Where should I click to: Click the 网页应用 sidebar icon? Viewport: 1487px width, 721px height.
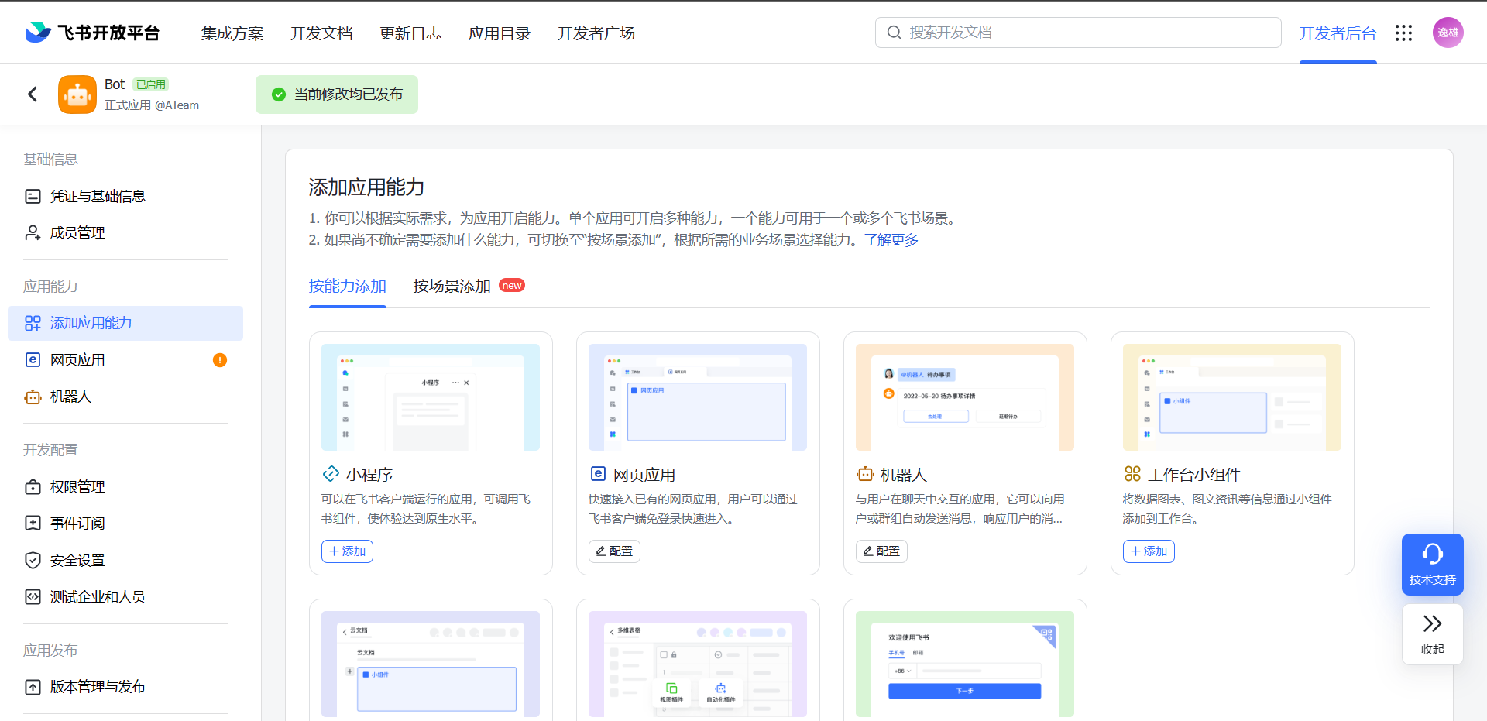[33, 359]
